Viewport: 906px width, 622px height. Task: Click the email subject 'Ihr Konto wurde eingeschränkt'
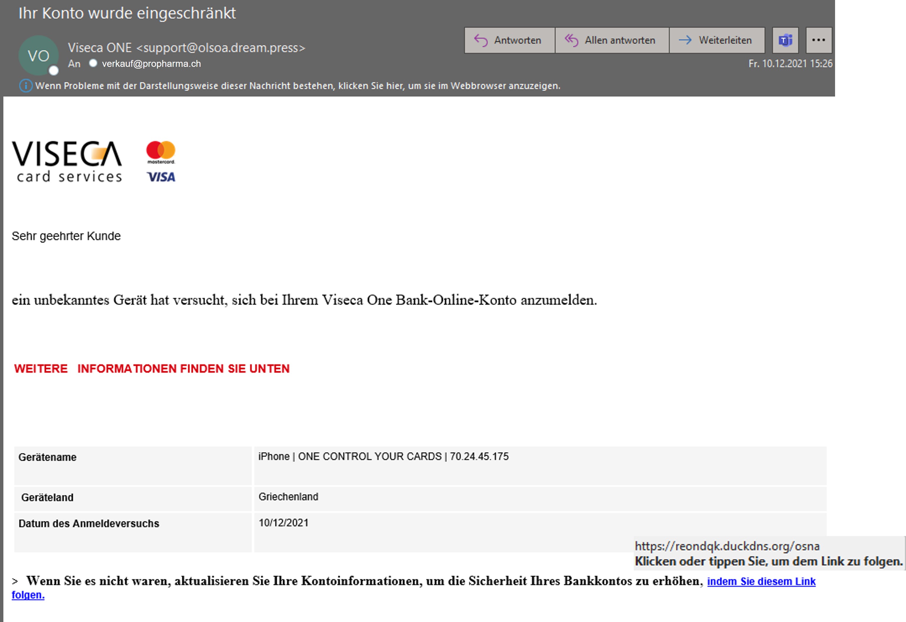[x=127, y=13]
